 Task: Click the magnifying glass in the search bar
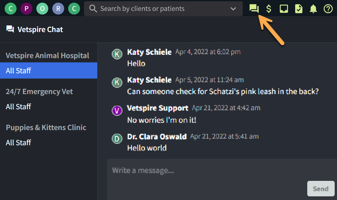[93, 9]
